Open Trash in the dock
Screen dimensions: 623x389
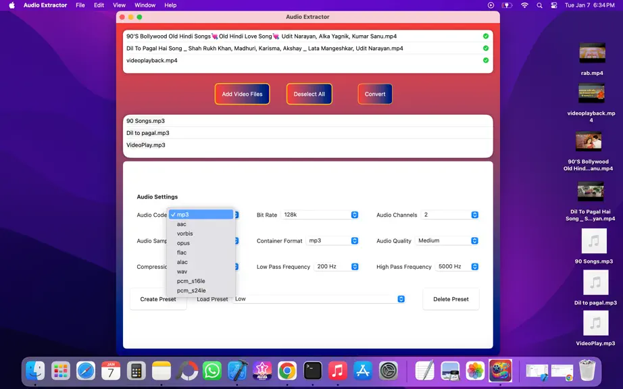(587, 370)
